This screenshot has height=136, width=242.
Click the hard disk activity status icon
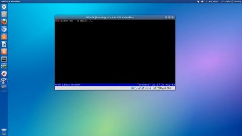point(132,88)
